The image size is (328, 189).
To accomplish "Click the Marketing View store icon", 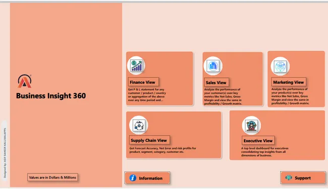I will tap(280, 66).
